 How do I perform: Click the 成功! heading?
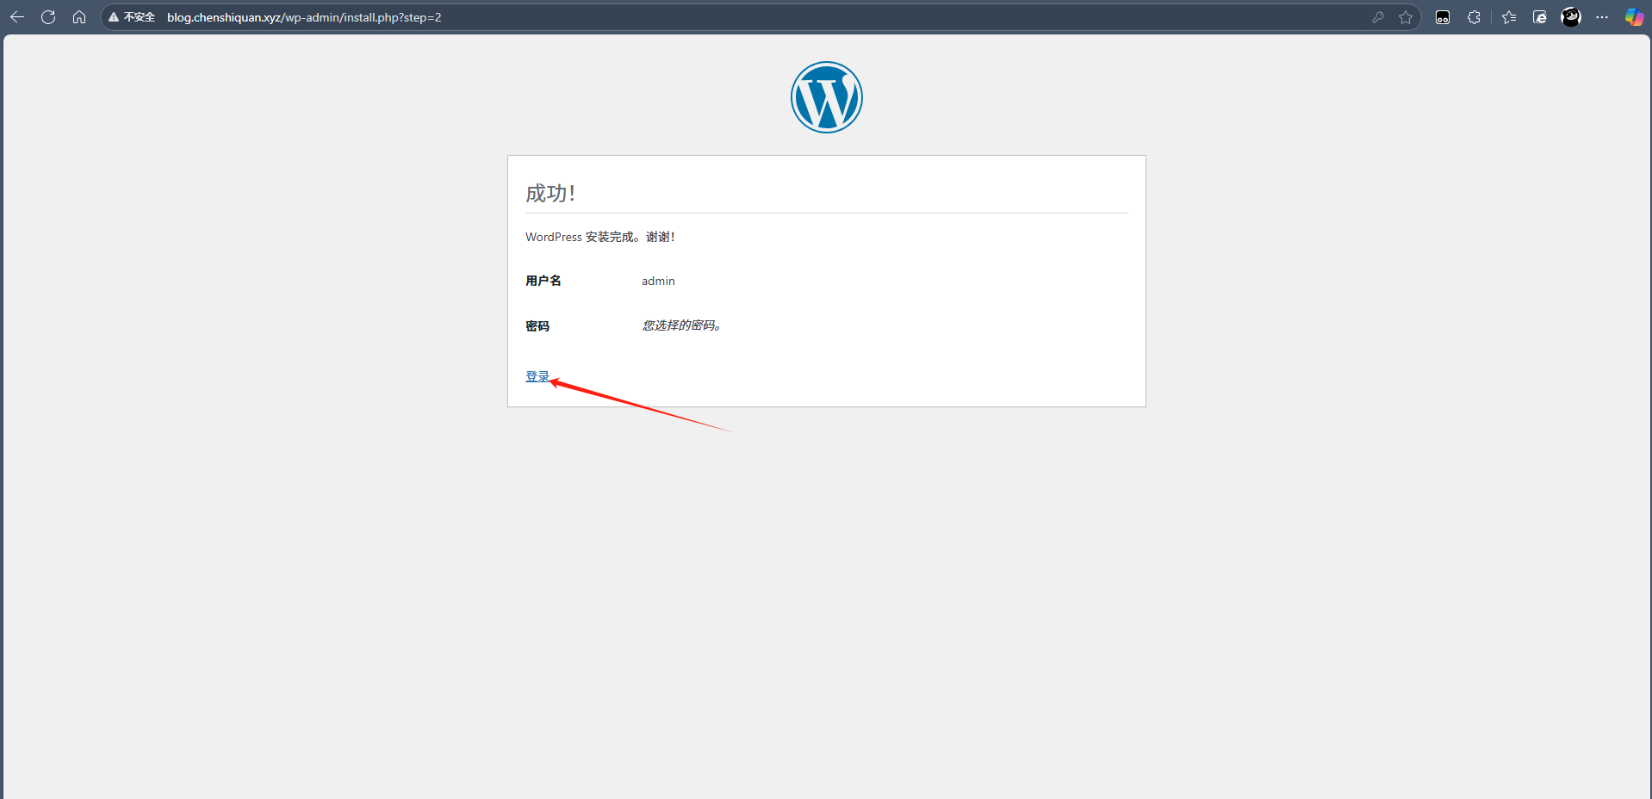(x=550, y=194)
